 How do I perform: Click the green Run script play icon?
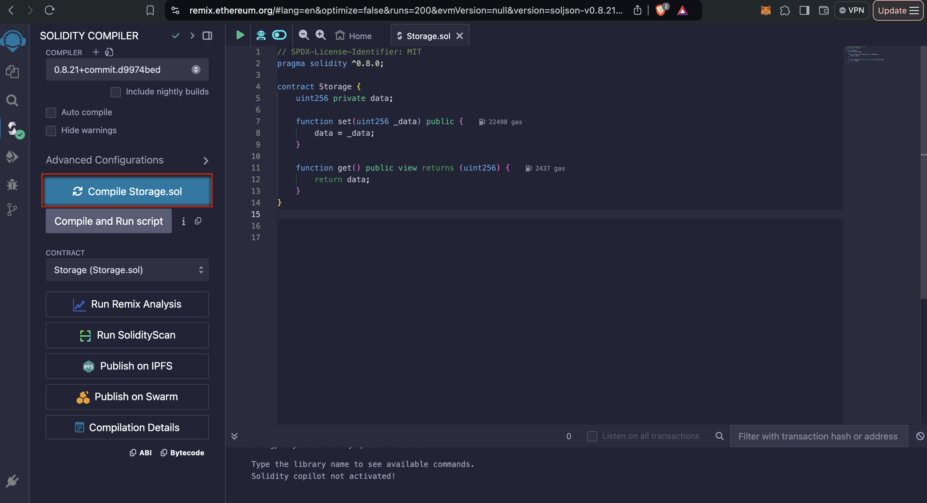point(240,35)
